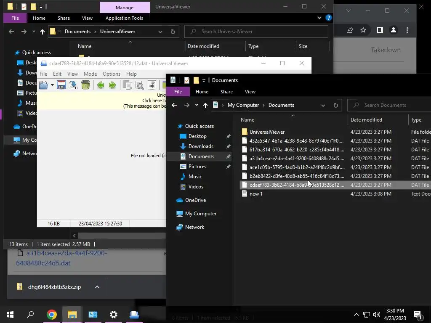The height and width of the screenshot is (323, 431).
Task: Select file 617ba314-670a-4662 DAT file
Action: point(297,150)
